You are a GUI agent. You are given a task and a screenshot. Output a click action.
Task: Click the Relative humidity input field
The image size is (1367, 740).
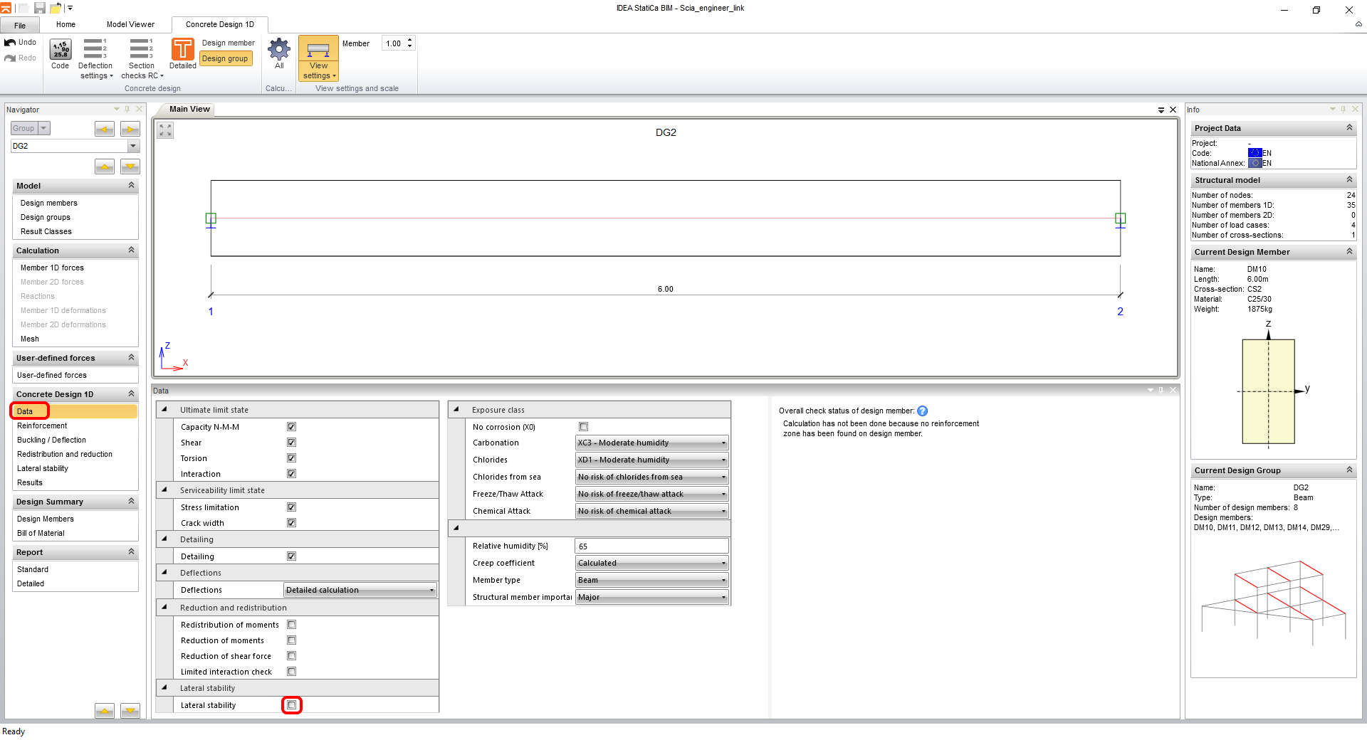coord(650,545)
